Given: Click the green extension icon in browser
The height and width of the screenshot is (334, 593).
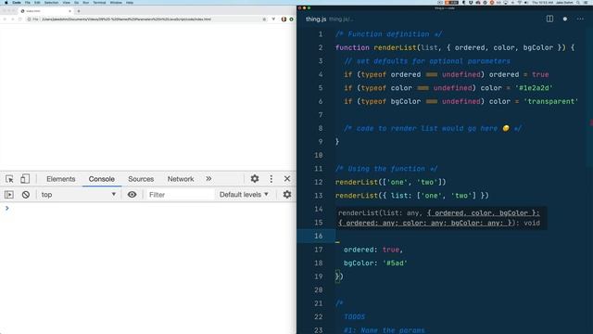Looking at the screenshot, I should (x=291, y=19).
